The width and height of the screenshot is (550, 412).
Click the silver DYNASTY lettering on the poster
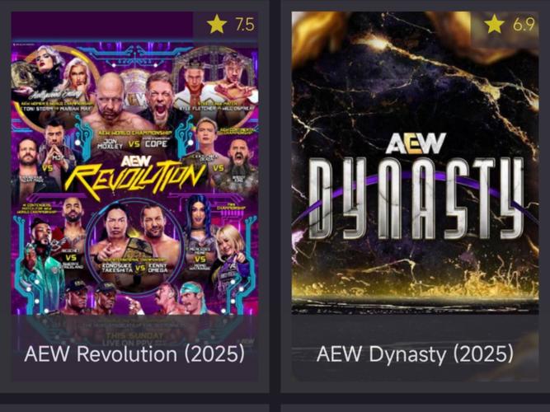[x=416, y=198]
